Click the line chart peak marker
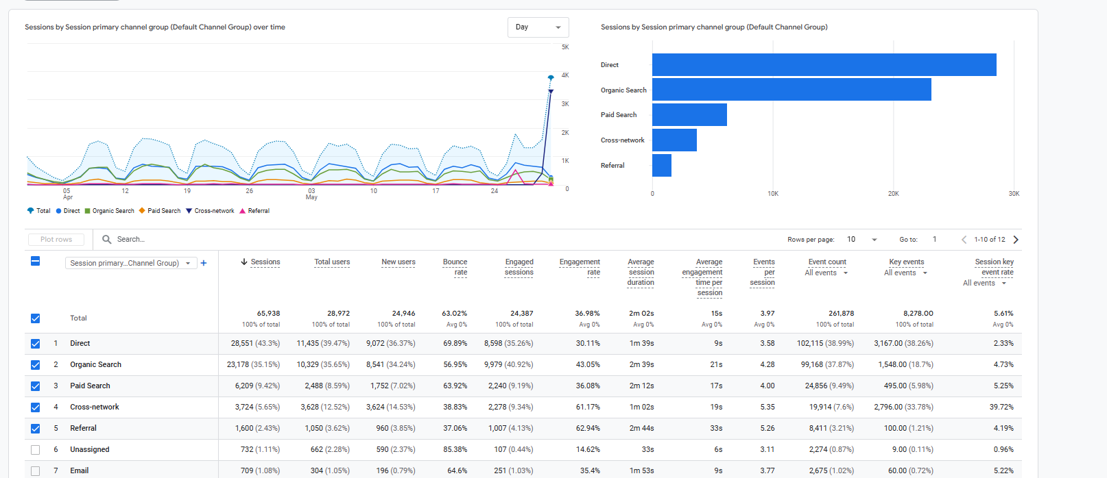 pyautogui.click(x=551, y=78)
